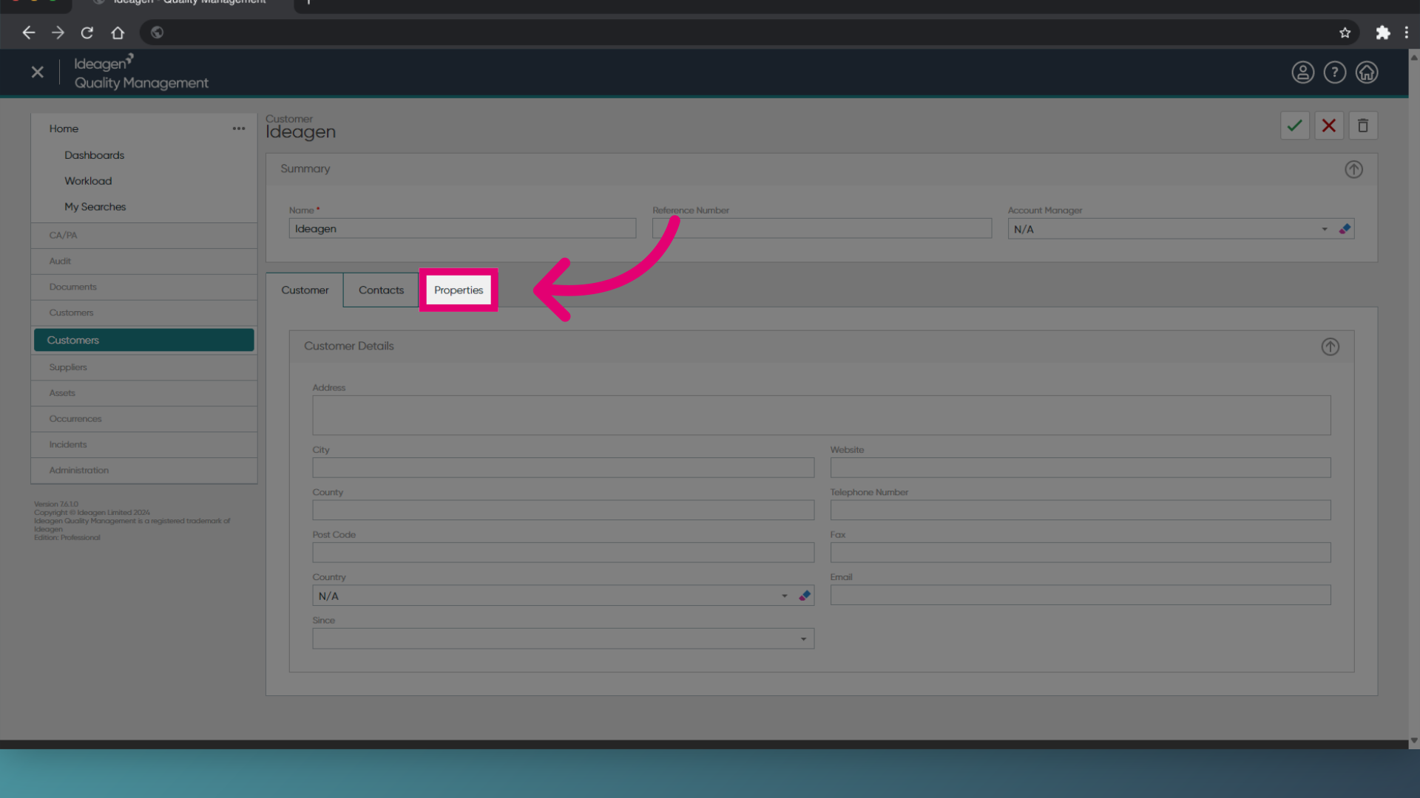Switch to the Properties tab
Image resolution: width=1420 pixels, height=798 pixels.
coord(458,290)
